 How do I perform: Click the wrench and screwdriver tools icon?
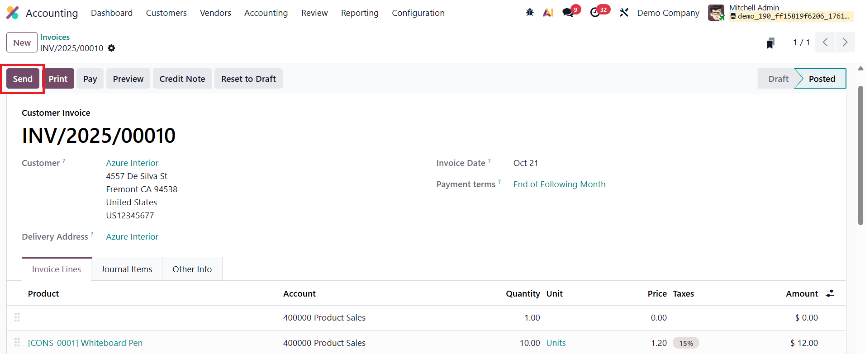point(624,13)
